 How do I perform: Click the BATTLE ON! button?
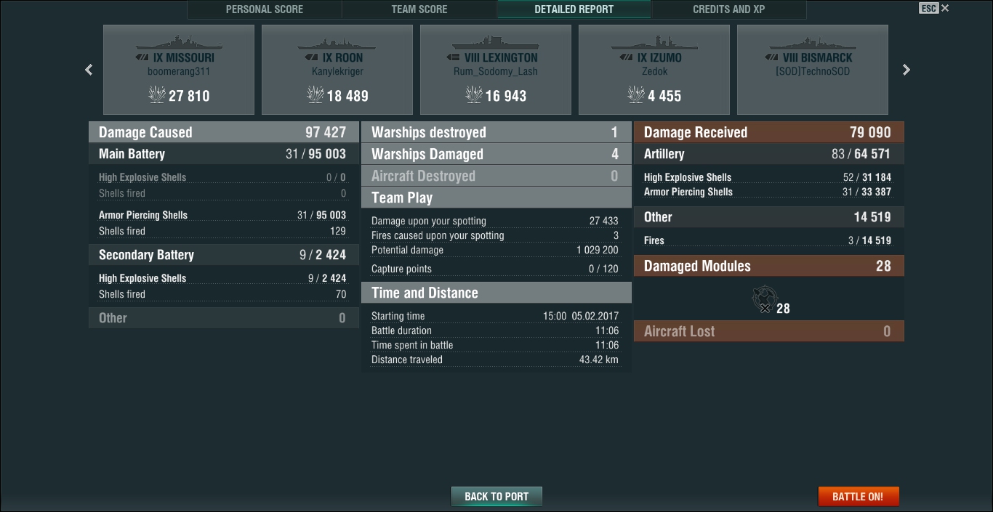pos(858,497)
